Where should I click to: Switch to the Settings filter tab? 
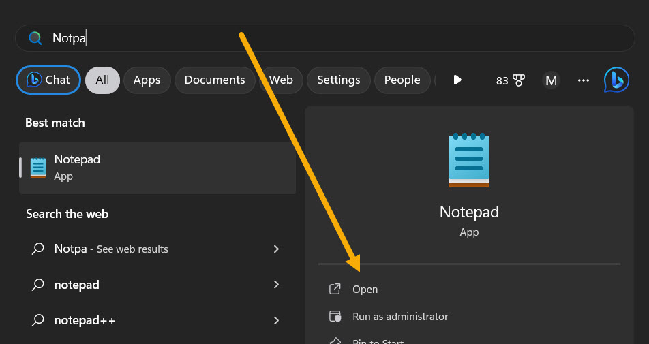(339, 80)
